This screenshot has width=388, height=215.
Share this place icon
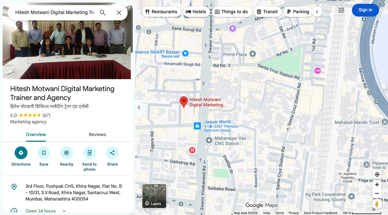(112, 153)
